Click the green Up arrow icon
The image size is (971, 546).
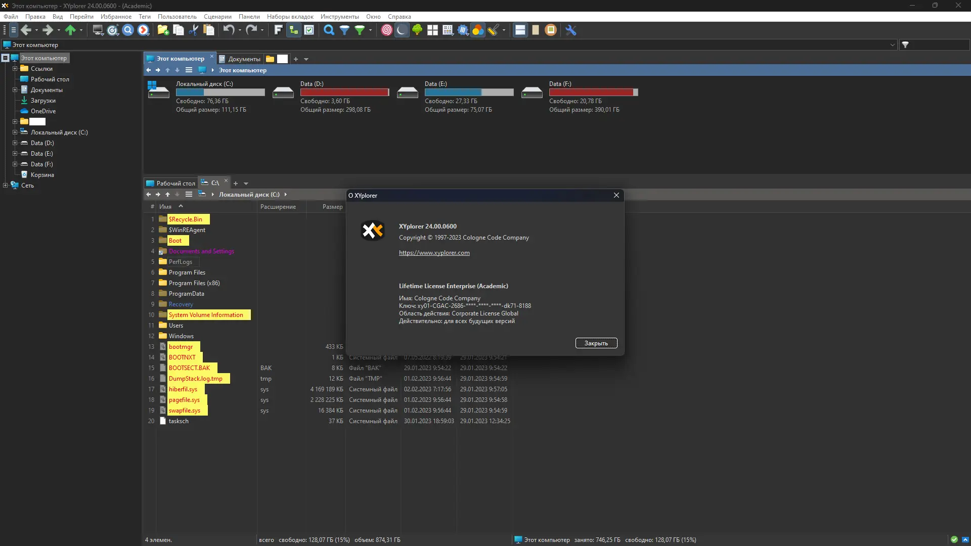pos(70,30)
